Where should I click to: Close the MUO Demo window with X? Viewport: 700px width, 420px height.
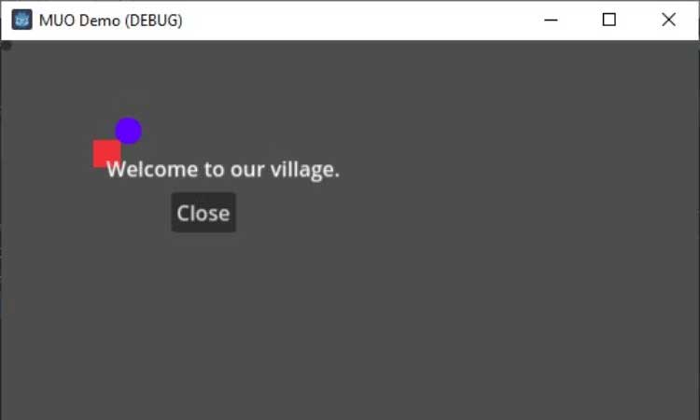[x=669, y=21]
